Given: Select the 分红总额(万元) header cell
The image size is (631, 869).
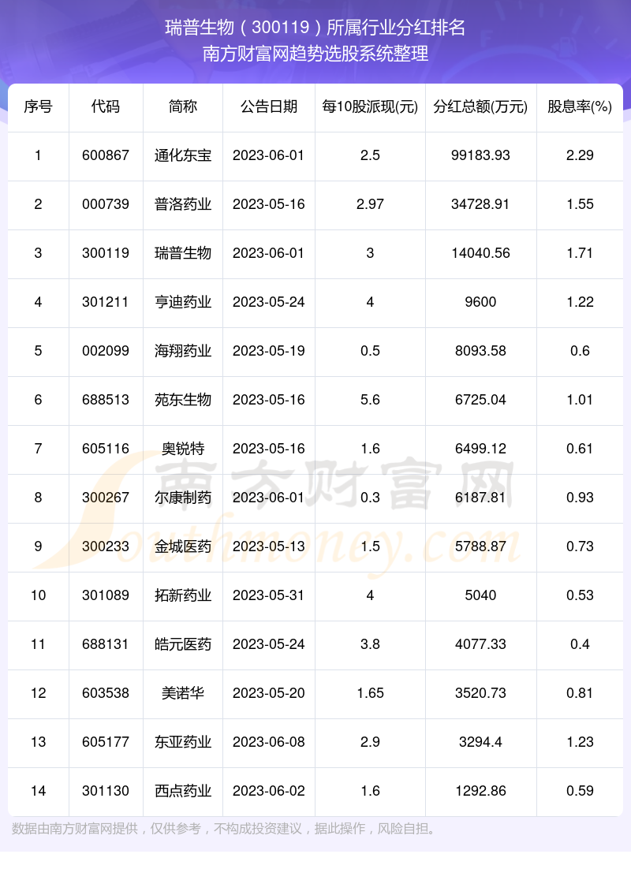Looking at the screenshot, I should point(480,106).
